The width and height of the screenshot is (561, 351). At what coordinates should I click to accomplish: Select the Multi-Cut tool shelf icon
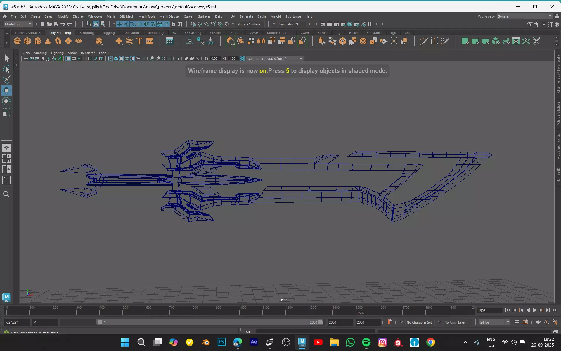point(424,41)
